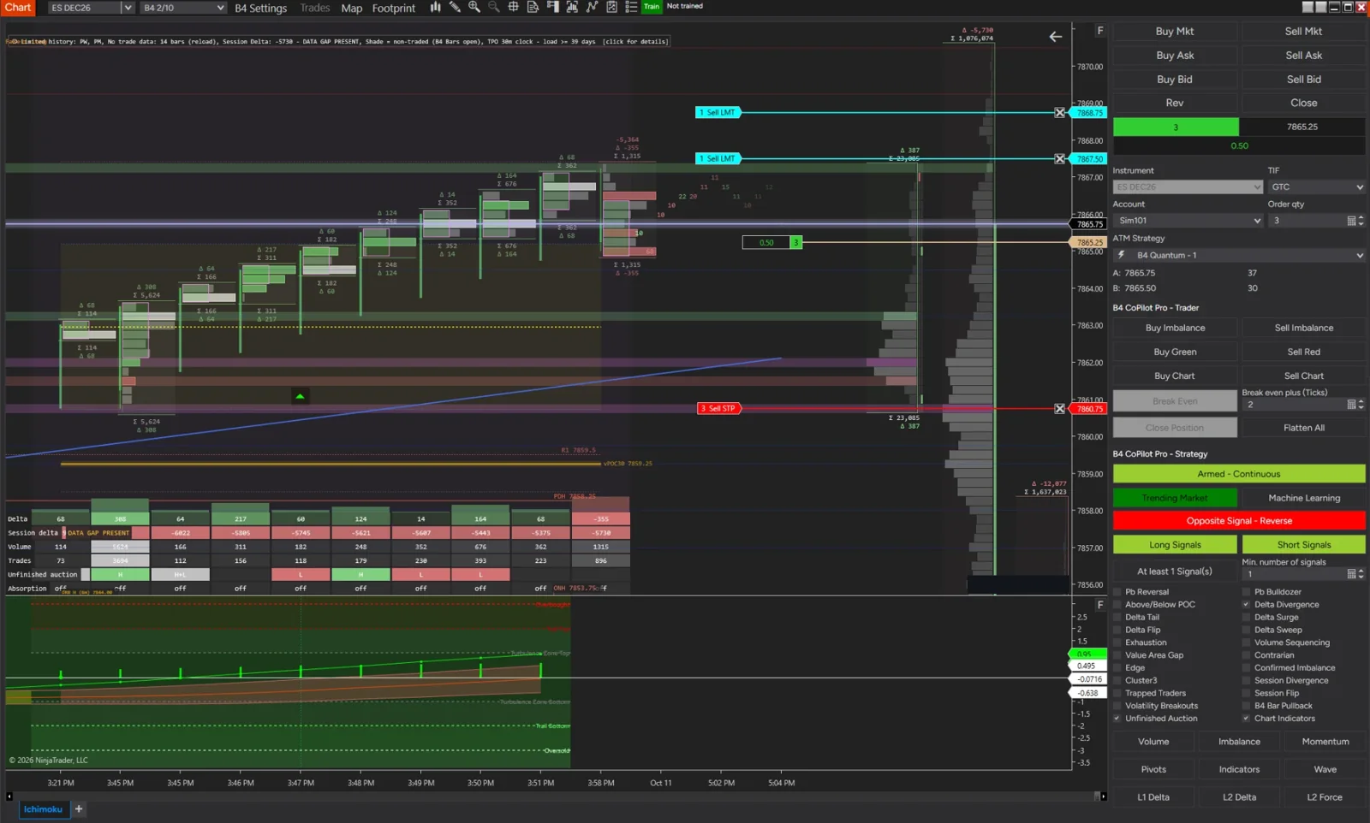Click the green Train button
This screenshot has width=1370, height=823.
652,7
